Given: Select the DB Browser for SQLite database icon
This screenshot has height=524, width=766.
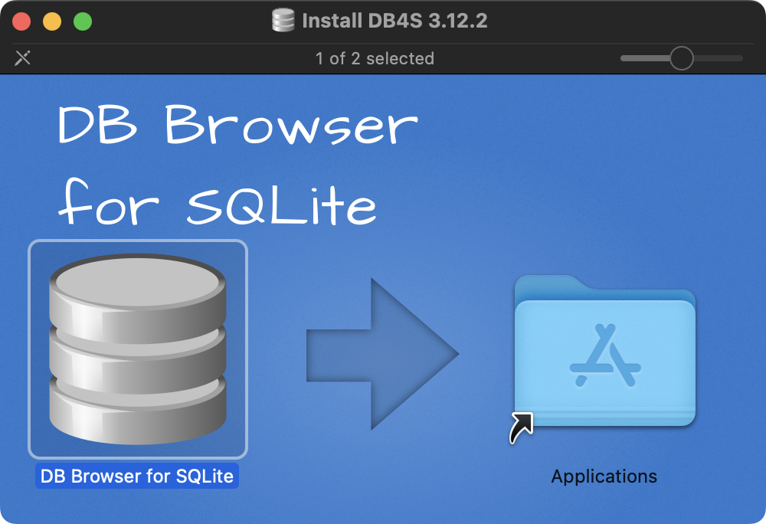Looking at the screenshot, I should [x=138, y=349].
